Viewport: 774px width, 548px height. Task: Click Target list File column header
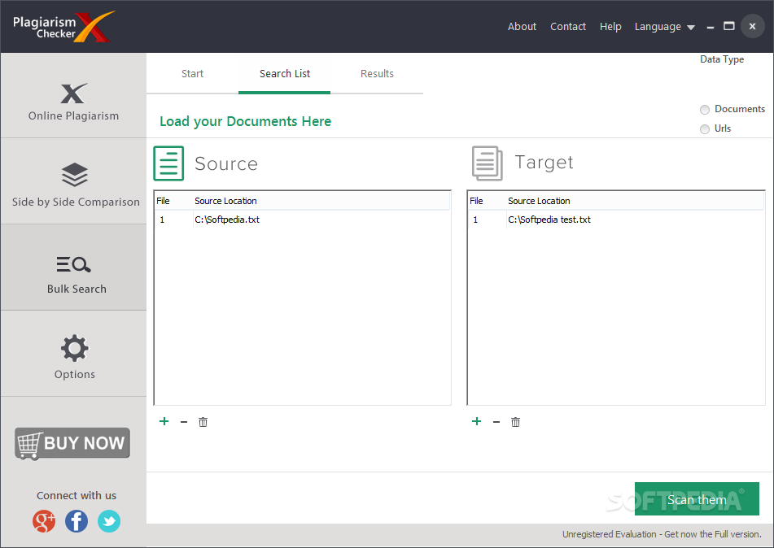click(488, 201)
